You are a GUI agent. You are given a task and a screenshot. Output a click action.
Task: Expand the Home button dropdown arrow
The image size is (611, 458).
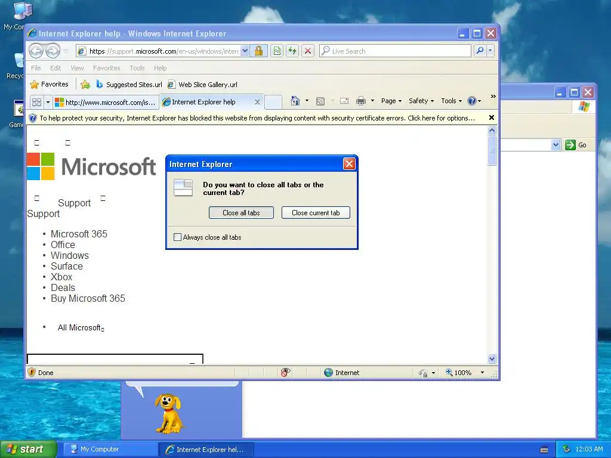pos(307,101)
